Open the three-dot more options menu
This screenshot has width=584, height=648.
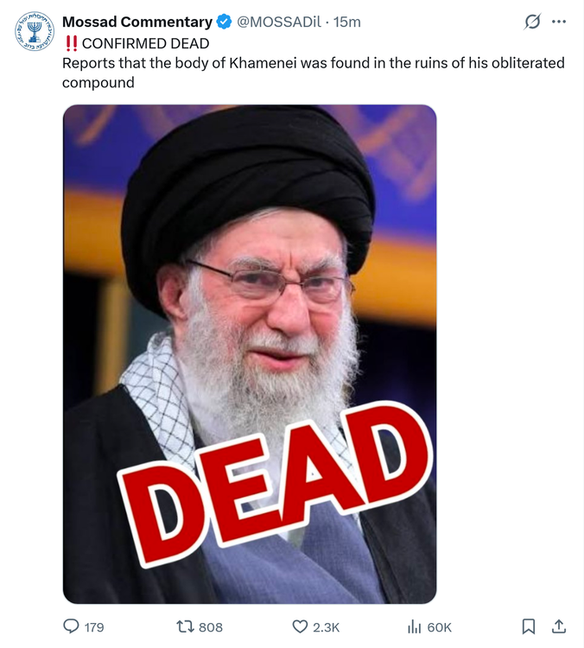[x=559, y=22]
